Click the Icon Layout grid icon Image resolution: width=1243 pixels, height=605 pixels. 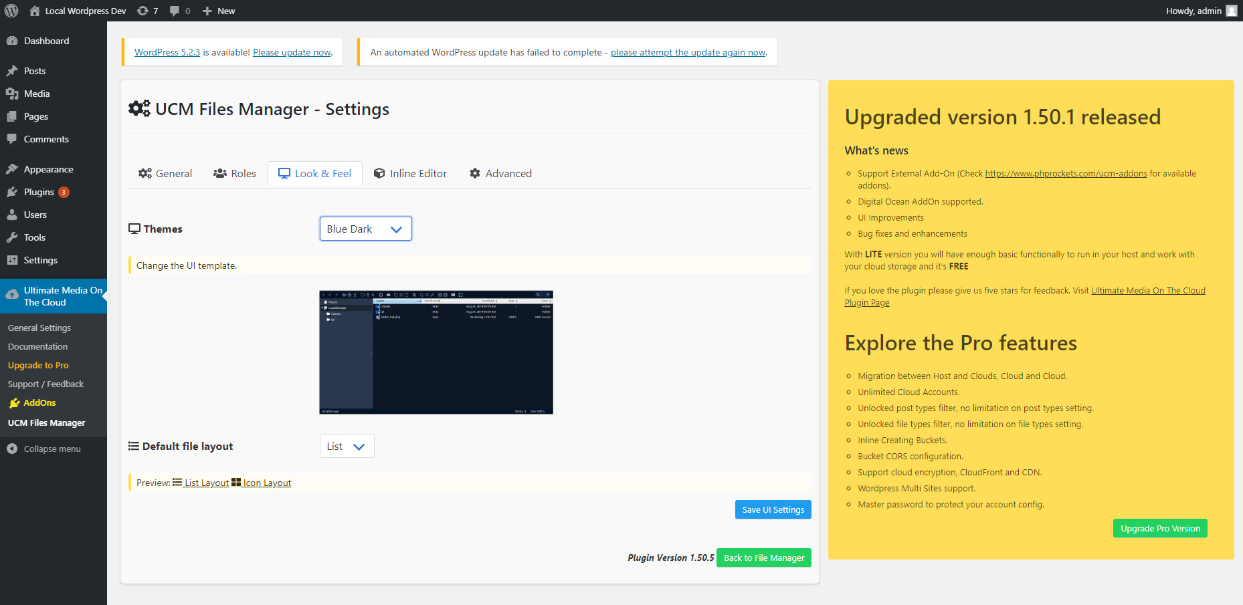tap(236, 483)
